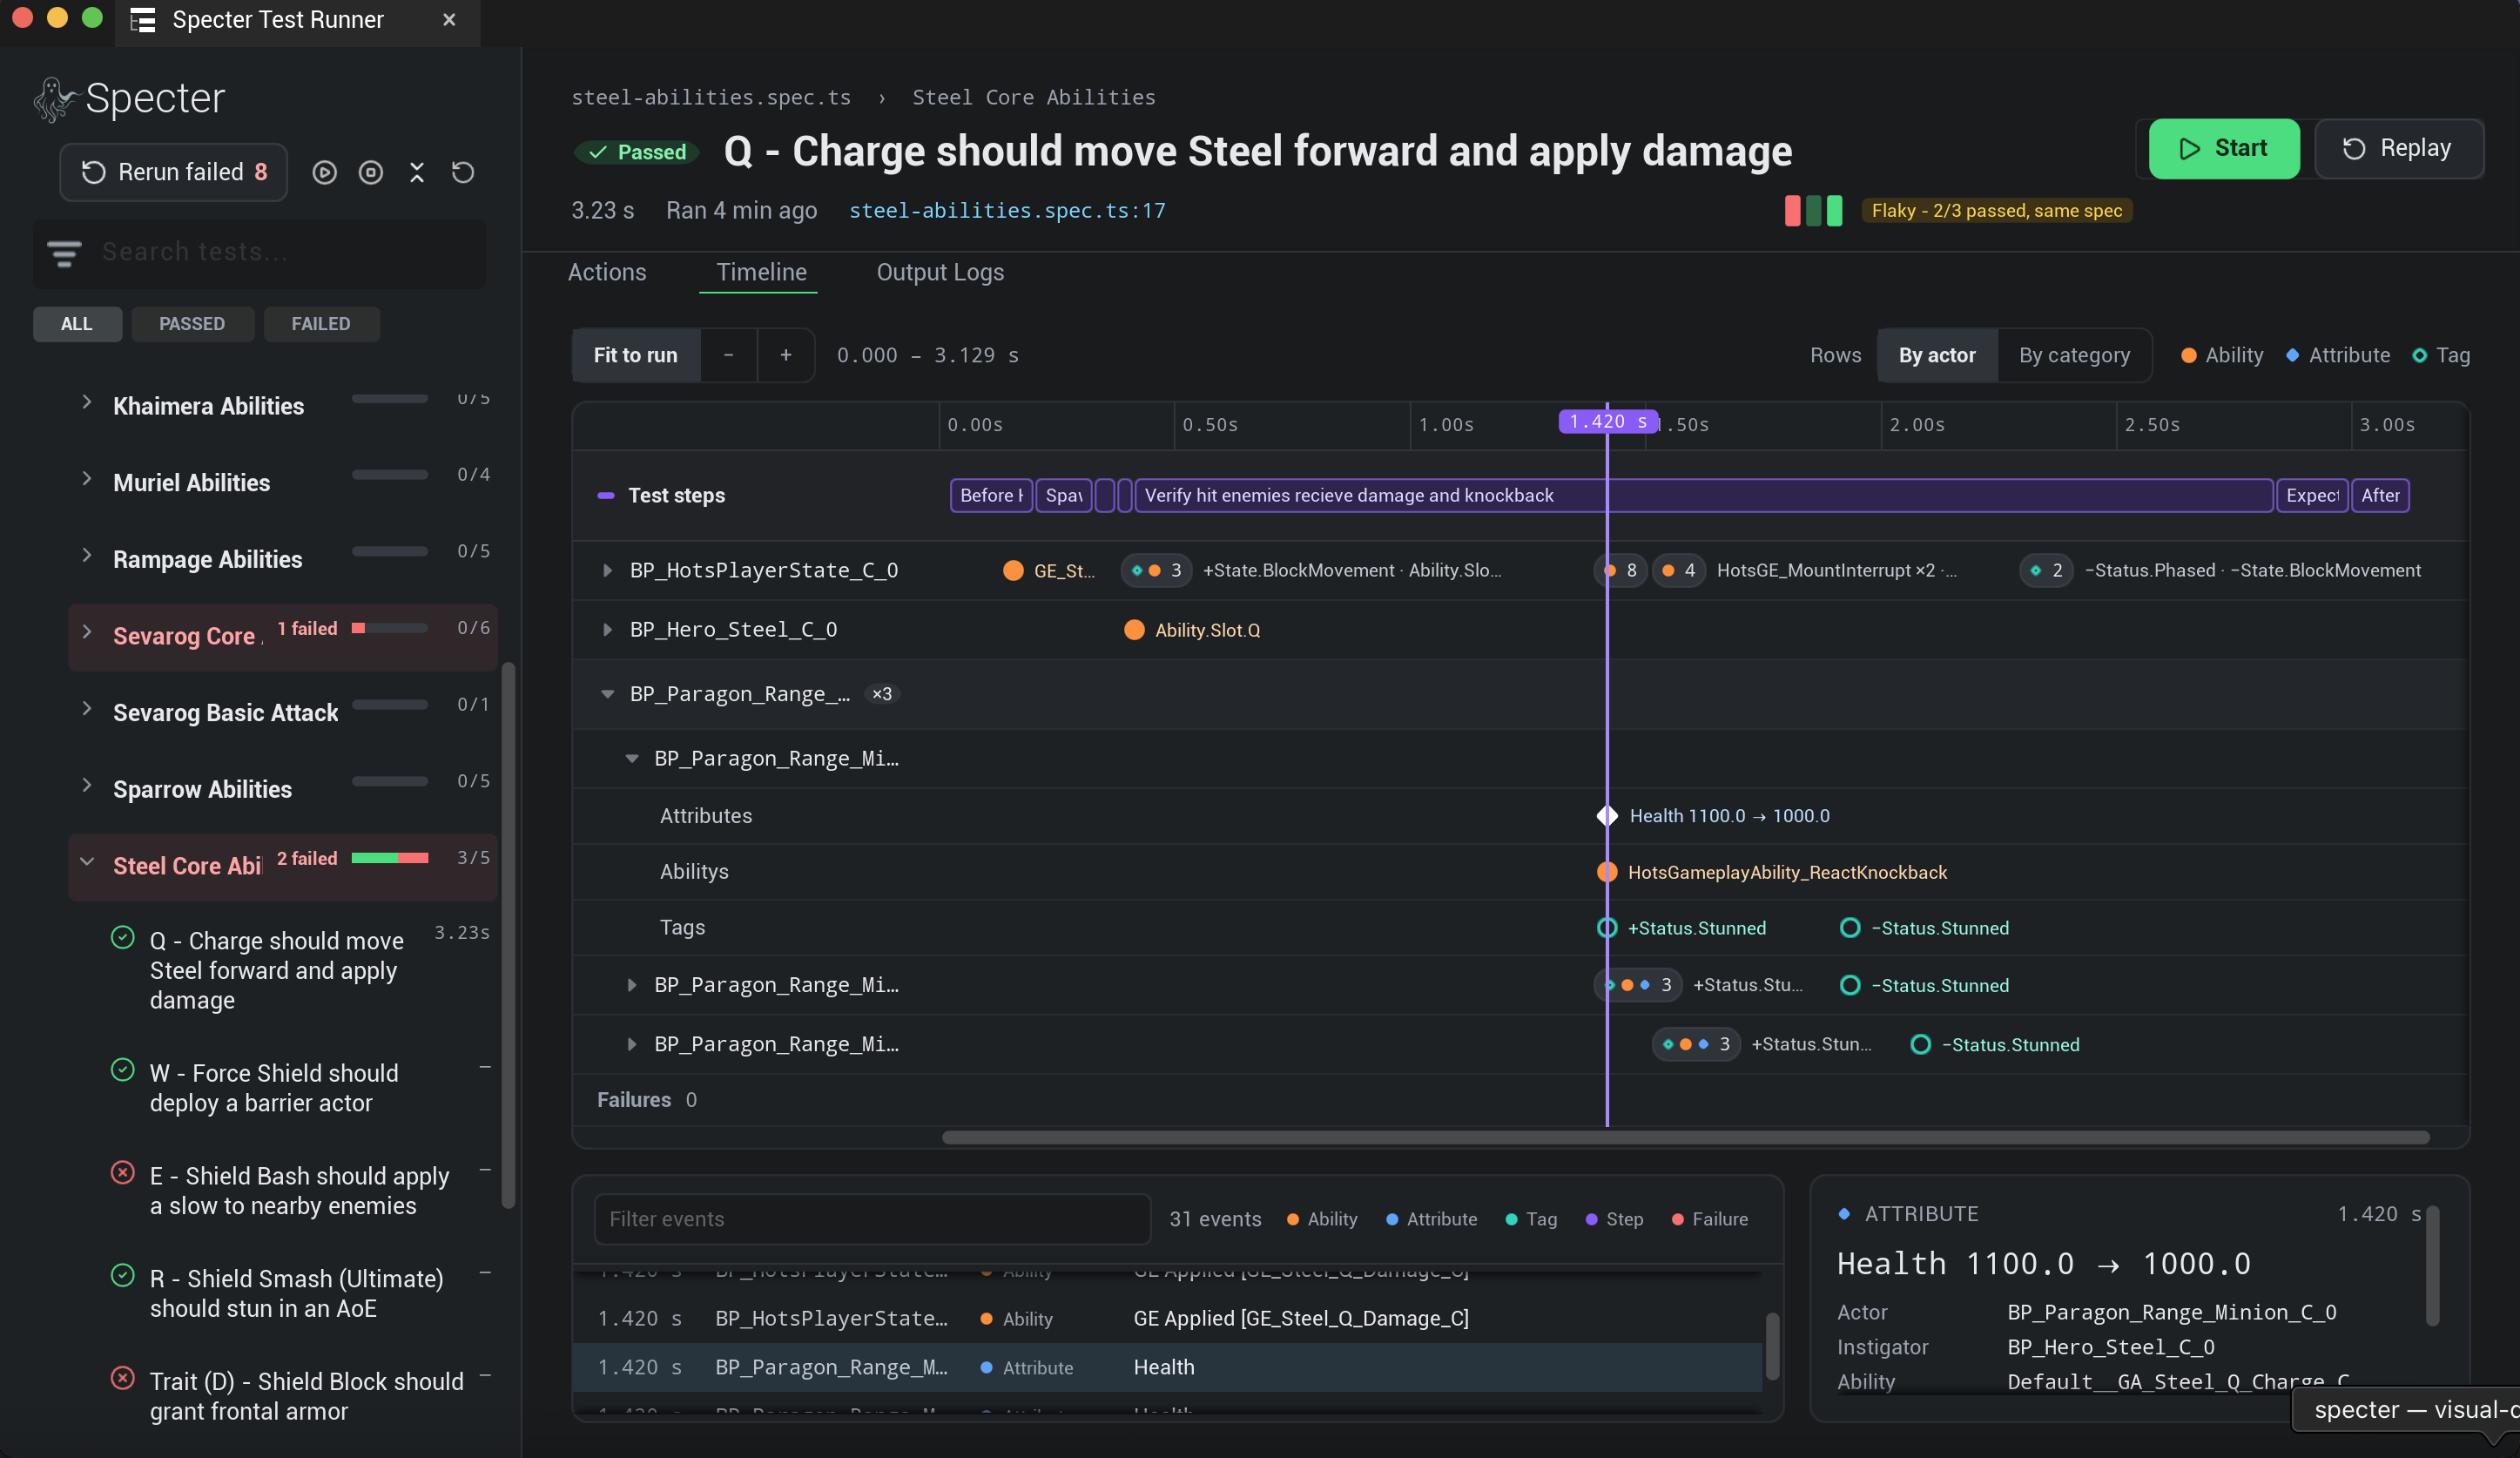Click the run all tests play icon
This screenshot has height=1458, width=2520.
click(324, 172)
